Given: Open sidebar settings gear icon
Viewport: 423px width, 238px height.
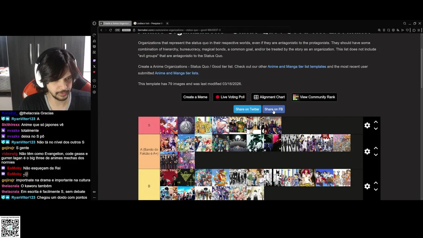Looking at the screenshot, I should [94, 92].
